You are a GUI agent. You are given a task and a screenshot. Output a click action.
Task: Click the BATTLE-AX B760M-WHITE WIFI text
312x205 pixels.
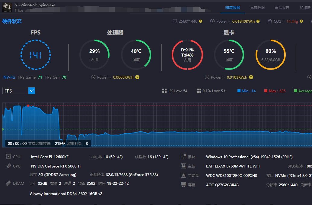click(233, 166)
